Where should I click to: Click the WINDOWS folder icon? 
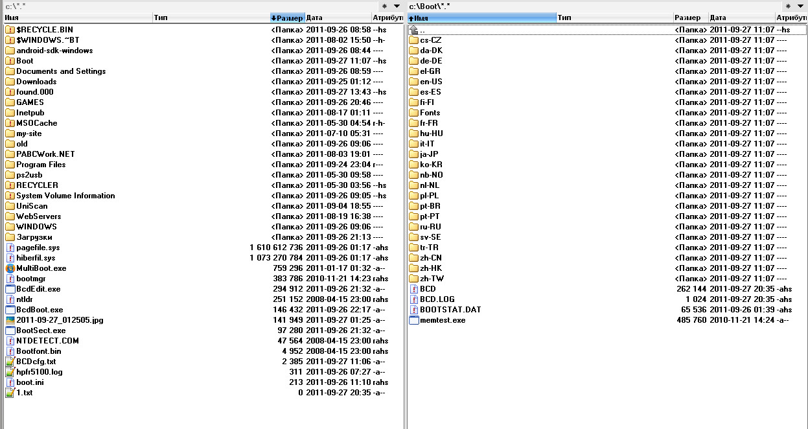[10, 227]
